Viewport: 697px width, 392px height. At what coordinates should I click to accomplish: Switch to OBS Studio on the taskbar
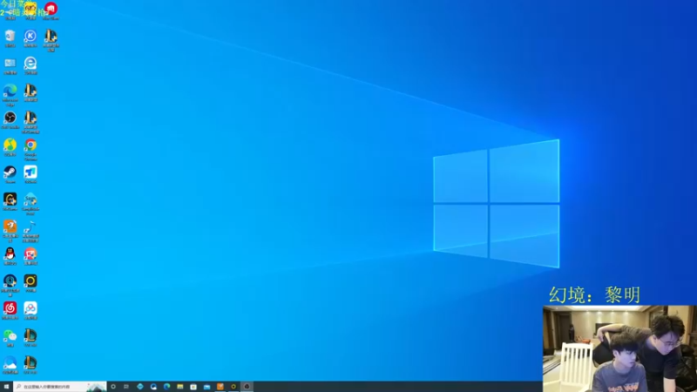point(247,387)
